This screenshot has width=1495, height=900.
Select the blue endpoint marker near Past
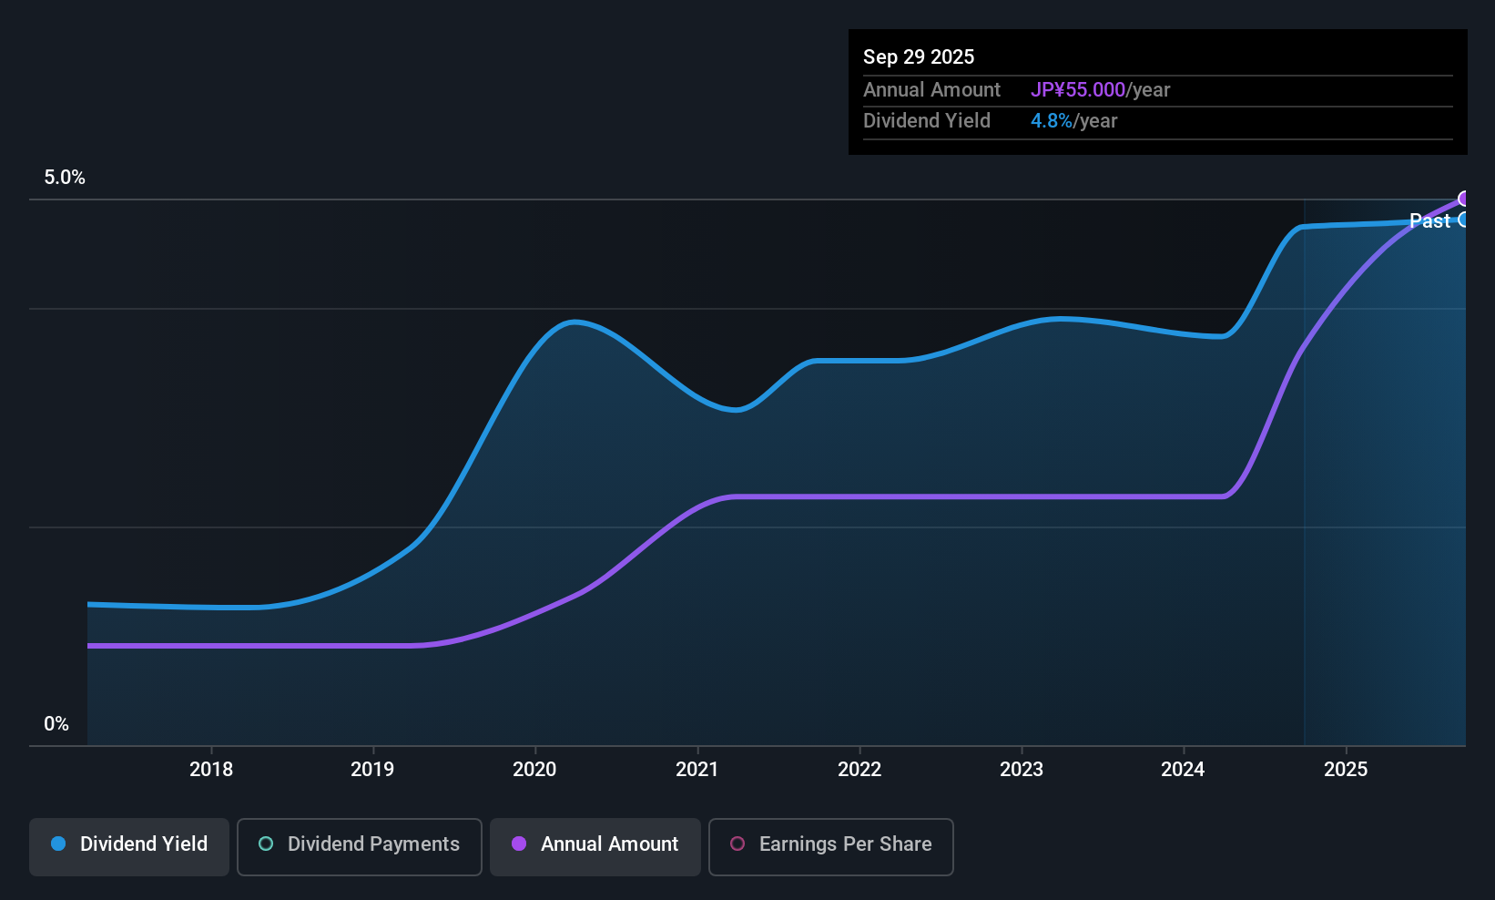pos(1464,220)
